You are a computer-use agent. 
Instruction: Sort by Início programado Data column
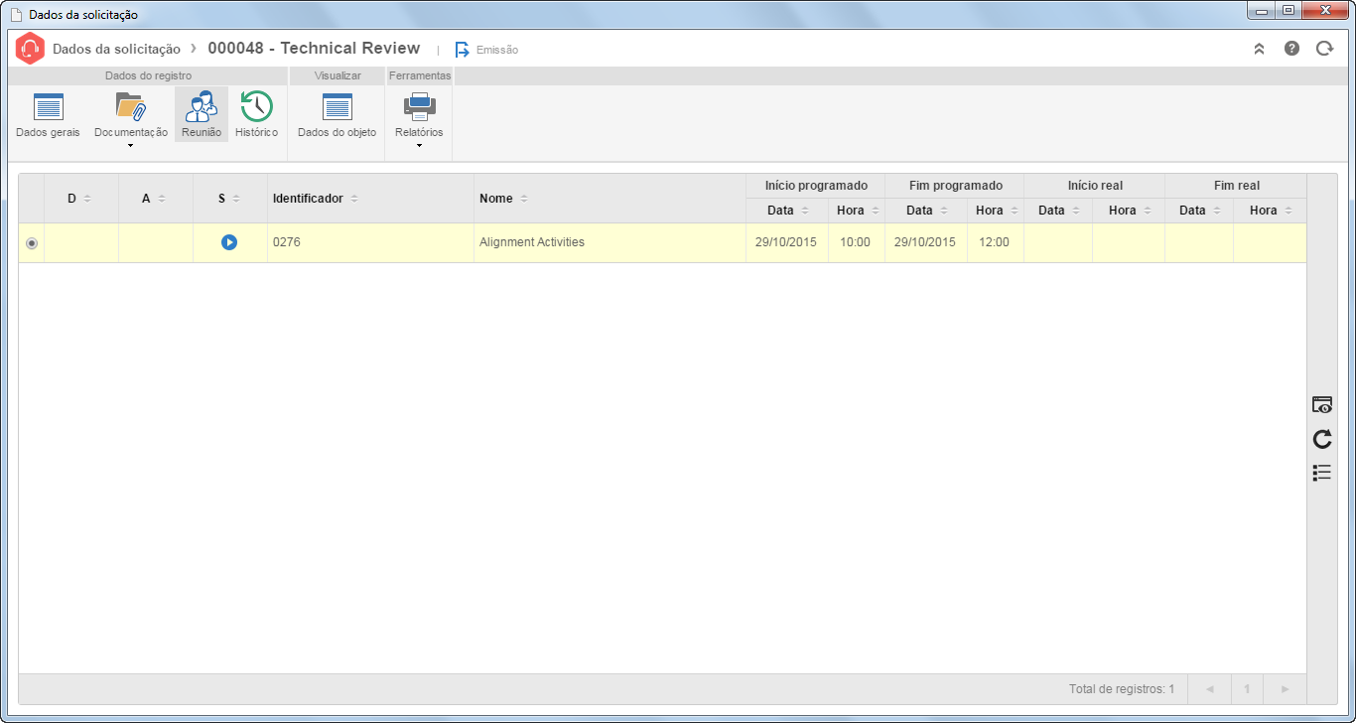pos(787,211)
